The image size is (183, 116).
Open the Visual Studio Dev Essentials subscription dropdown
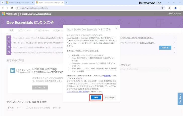click(145, 69)
